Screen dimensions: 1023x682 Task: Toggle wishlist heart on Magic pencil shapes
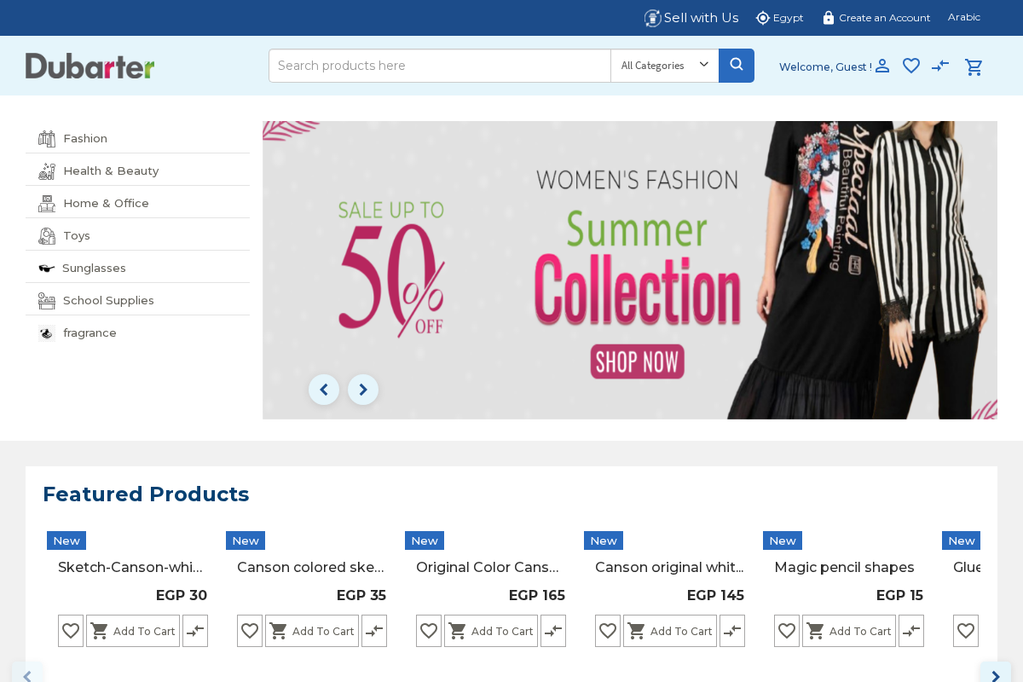click(x=786, y=631)
